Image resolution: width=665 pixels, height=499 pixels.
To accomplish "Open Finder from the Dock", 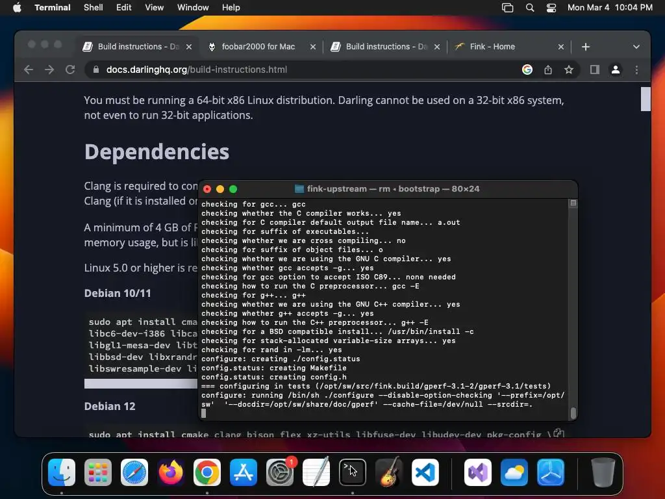I will (62, 472).
